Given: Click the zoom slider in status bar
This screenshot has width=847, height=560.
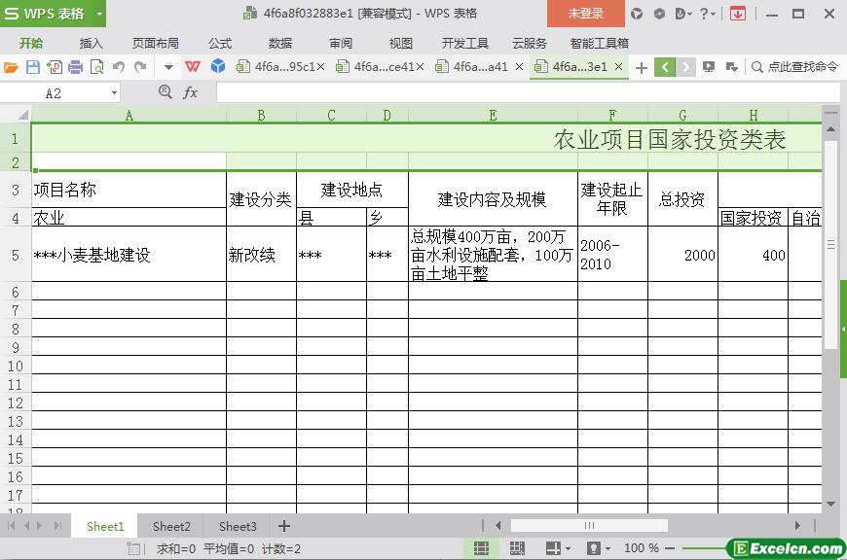Looking at the screenshot, I should [x=701, y=548].
